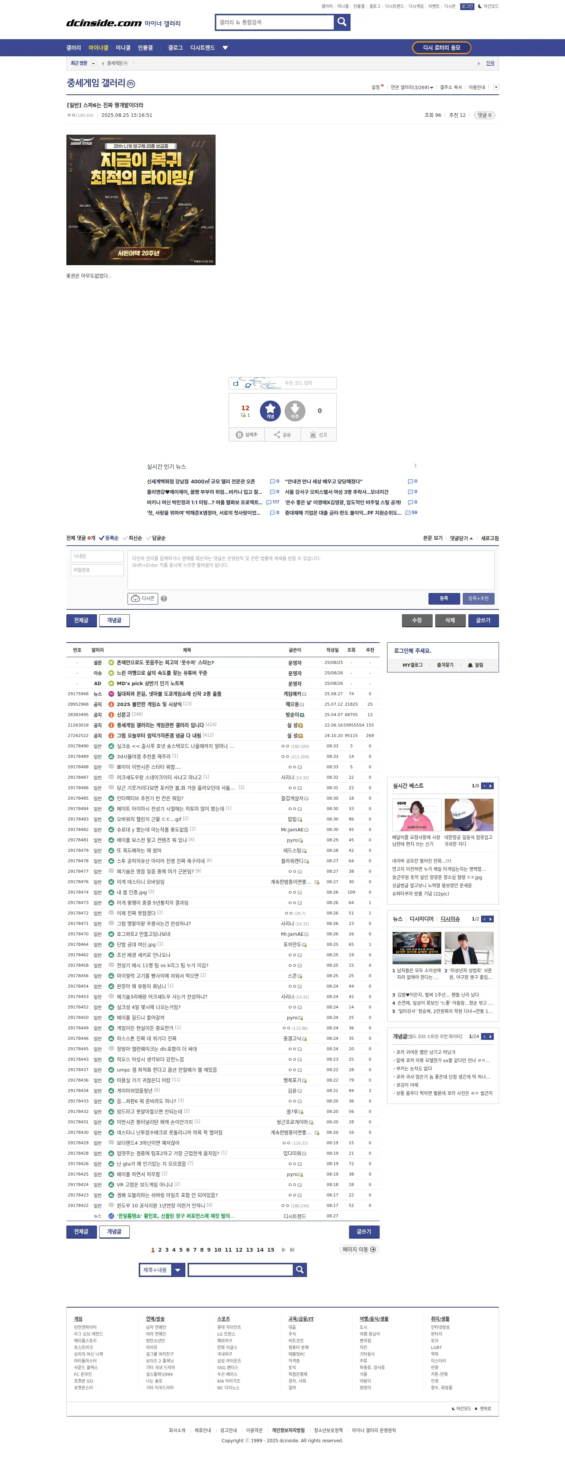
Task: Click the 최근 방문 arrow on the right
Action: 479,63
